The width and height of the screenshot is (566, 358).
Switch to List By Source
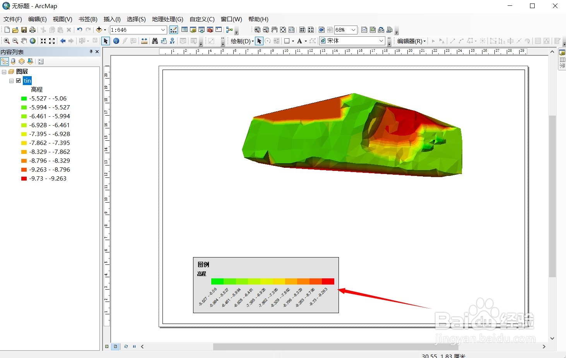click(13, 61)
